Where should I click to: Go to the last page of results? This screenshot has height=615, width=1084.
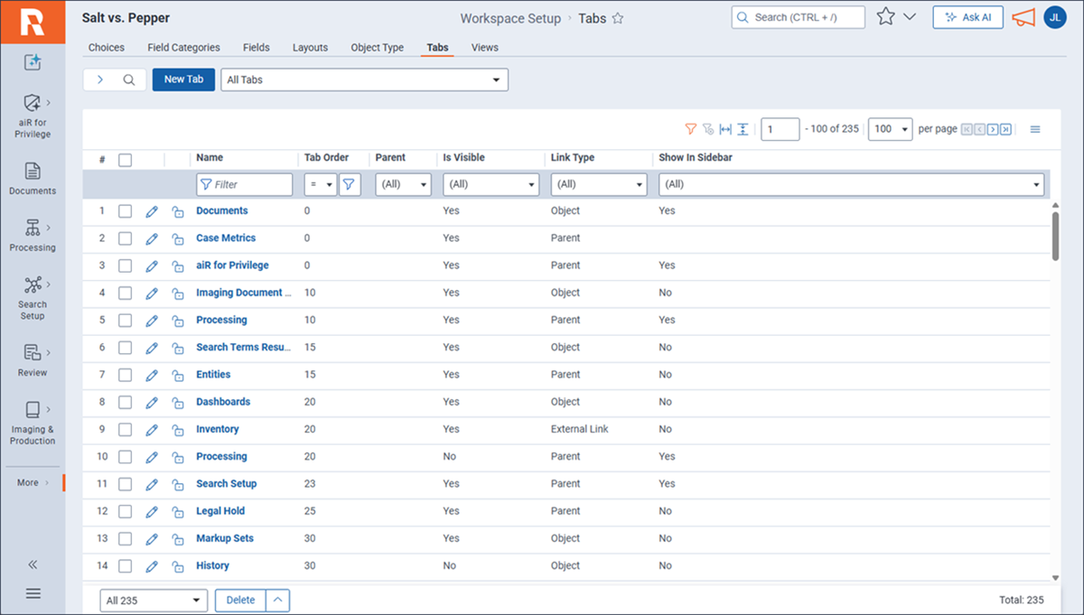pos(1005,129)
